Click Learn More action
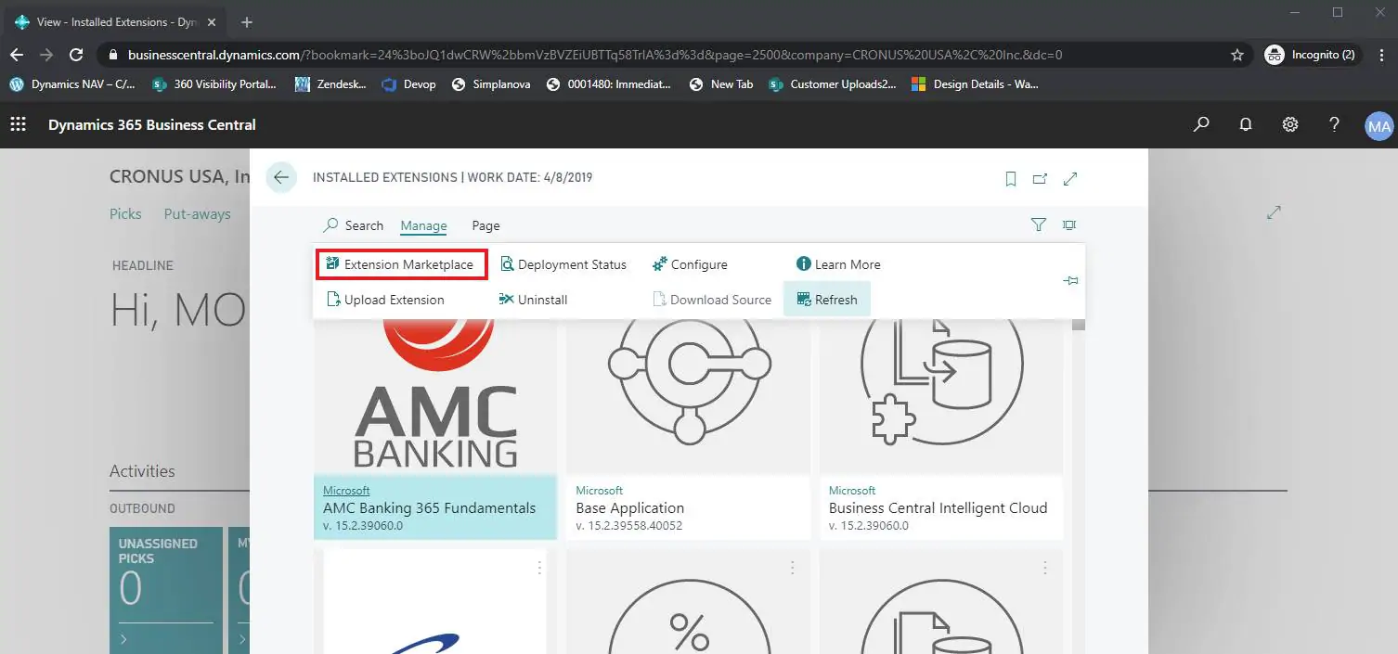This screenshot has width=1398, height=654. pyautogui.click(x=838, y=264)
